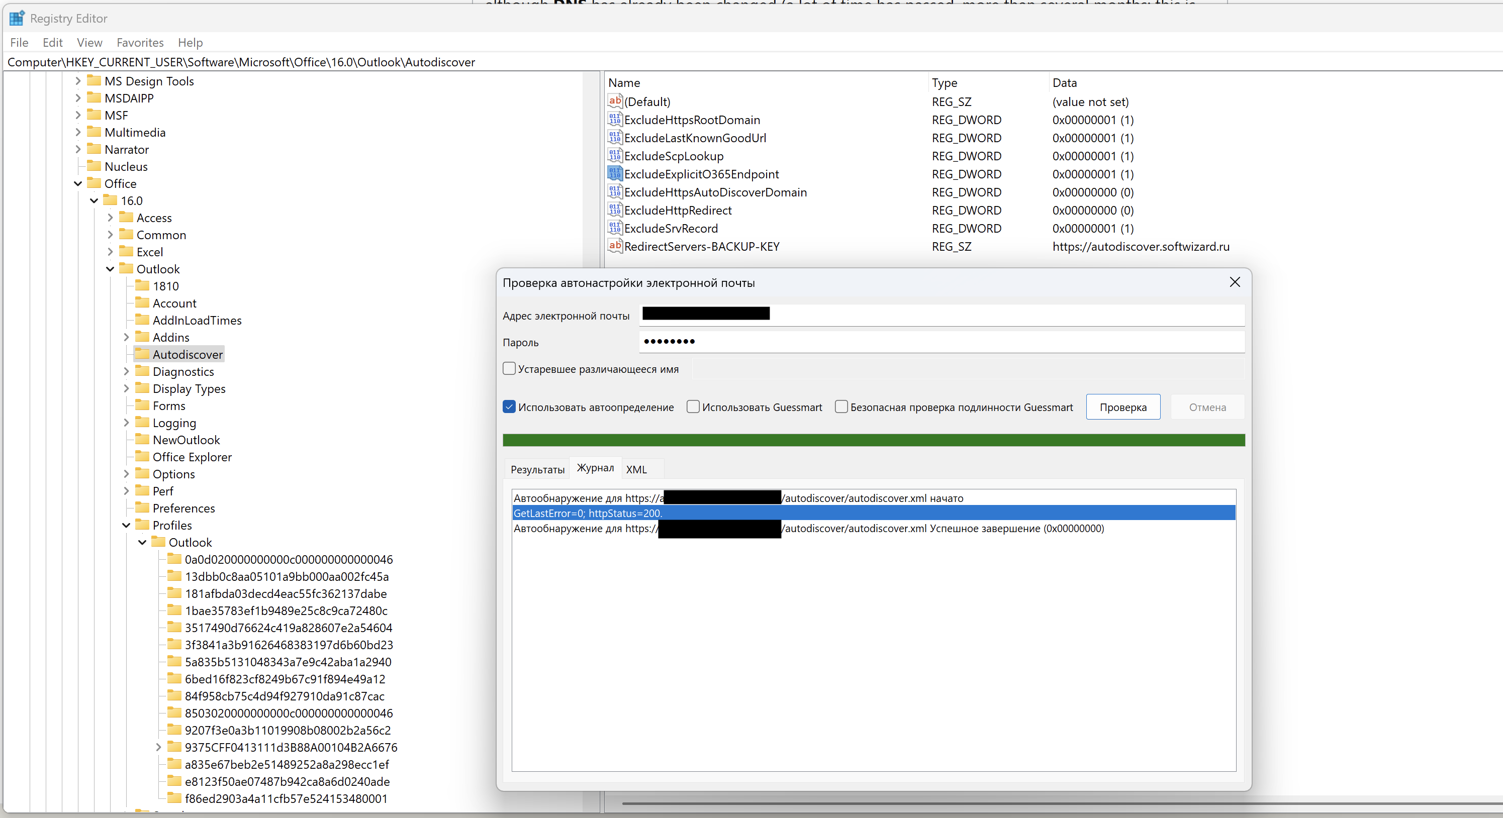The image size is (1503, 818).
Task: Toggle the Устаревшее различающееся имя checkbox
Action: point(509,368)
